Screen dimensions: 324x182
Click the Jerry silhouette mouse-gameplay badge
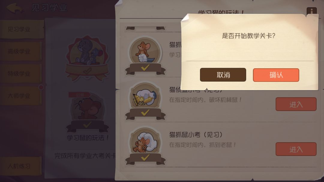click(x=87, y=107)
